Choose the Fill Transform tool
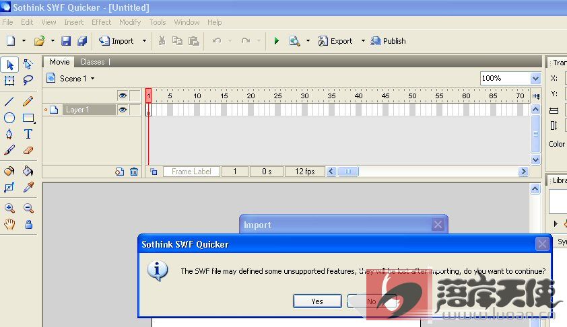The width and height of the screenshot is (567, 327). click(x=9, y=187)
